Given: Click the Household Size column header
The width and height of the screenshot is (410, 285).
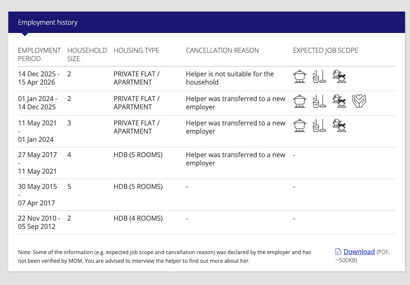Looking at the screenshot, I should click(87, 54).
